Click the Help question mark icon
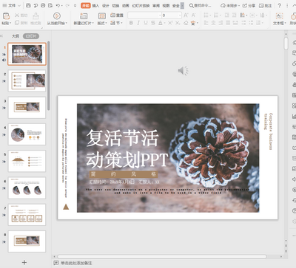Screen dimensions: 296x268 (279, 5)
